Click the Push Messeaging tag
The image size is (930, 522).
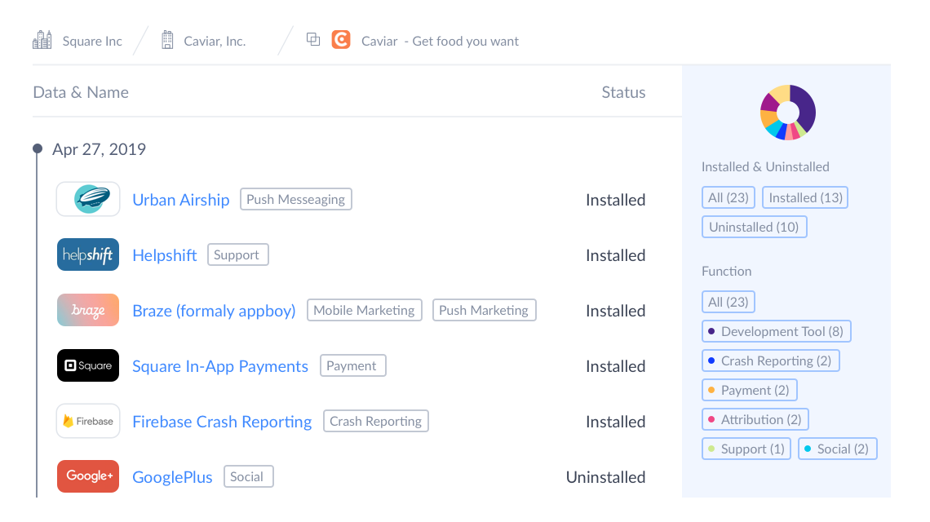(295, 199)
